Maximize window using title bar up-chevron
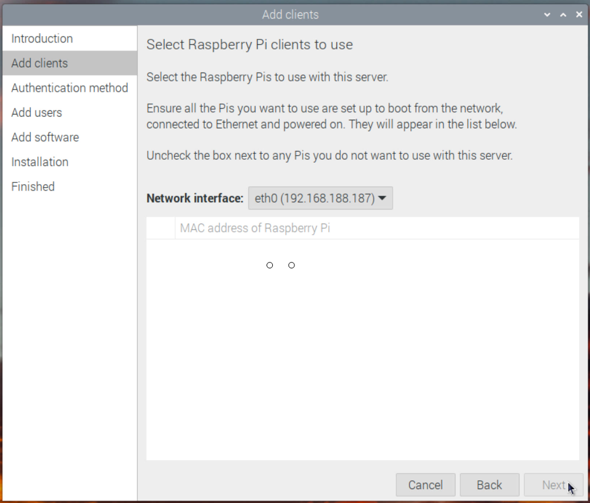Viewport: 590px width, 503px height. point(563,15)
